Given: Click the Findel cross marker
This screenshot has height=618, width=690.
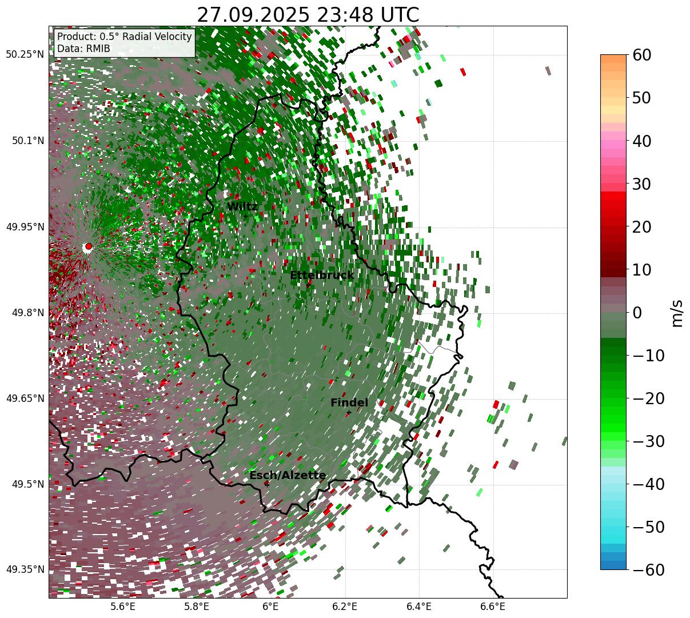Looking at the screenshot, I should [x=349, y=413].
